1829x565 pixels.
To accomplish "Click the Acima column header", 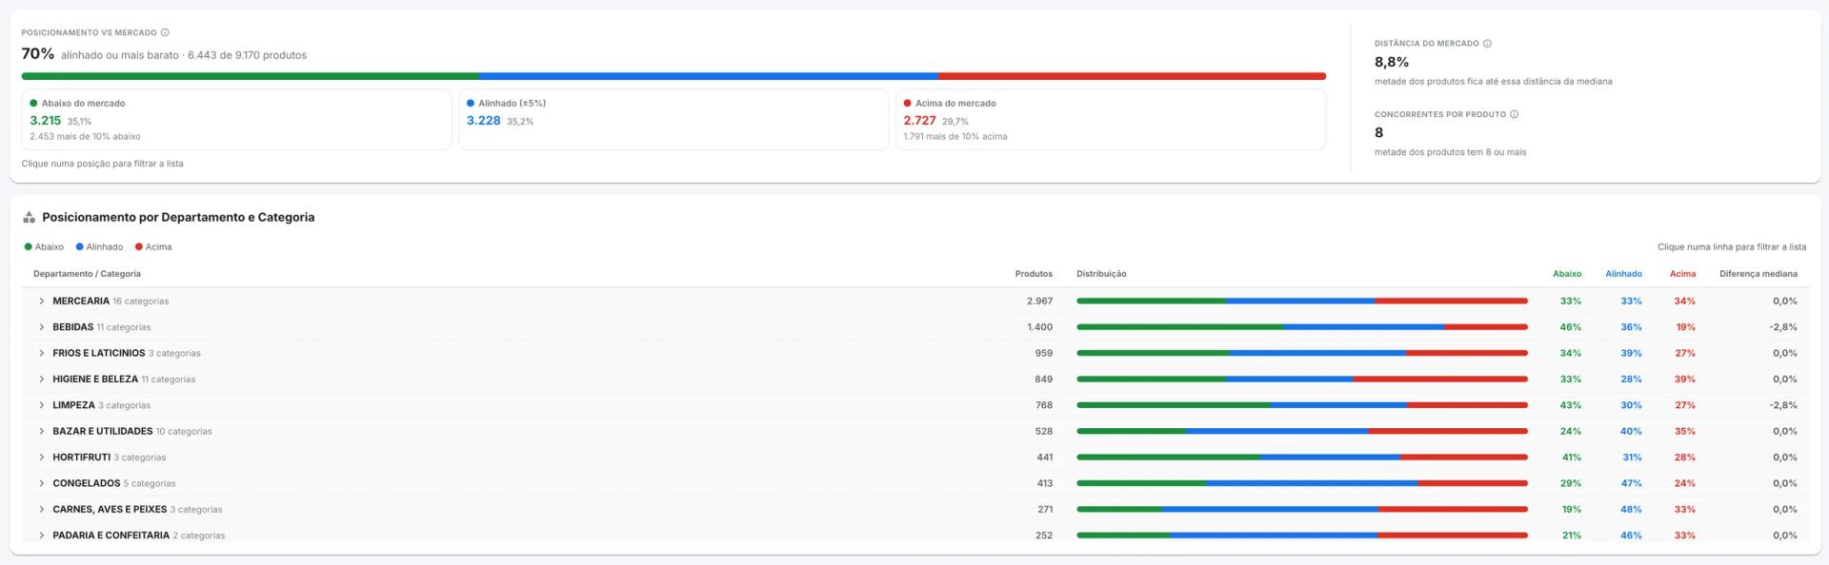I will (1682, 274).
